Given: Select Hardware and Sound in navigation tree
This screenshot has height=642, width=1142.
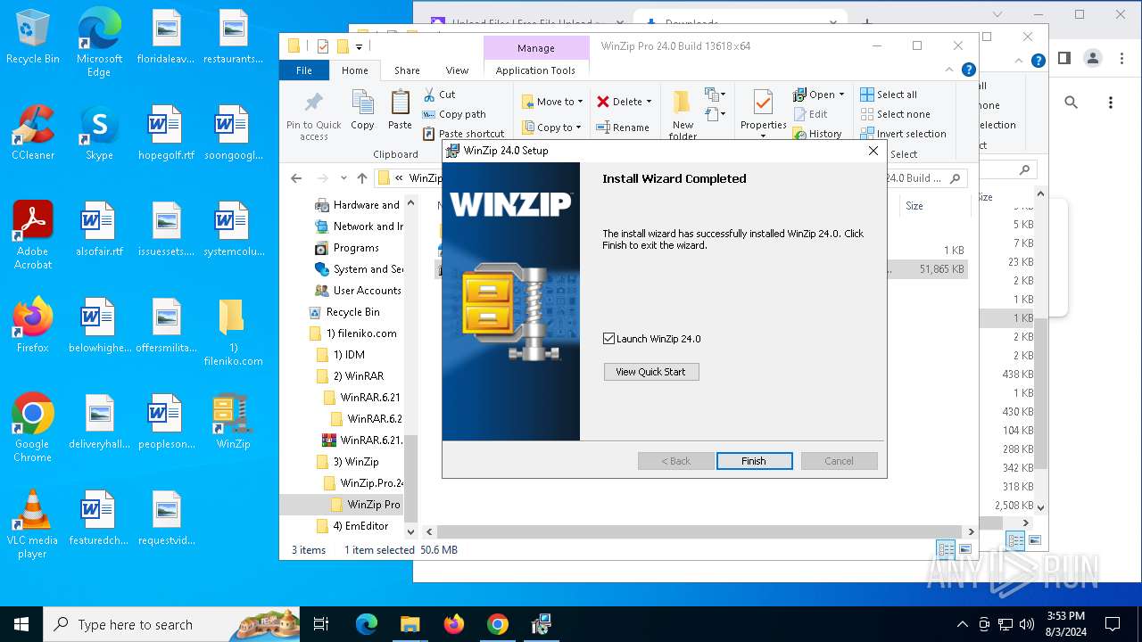Looking at the screenshot, I should click(357, 205).
